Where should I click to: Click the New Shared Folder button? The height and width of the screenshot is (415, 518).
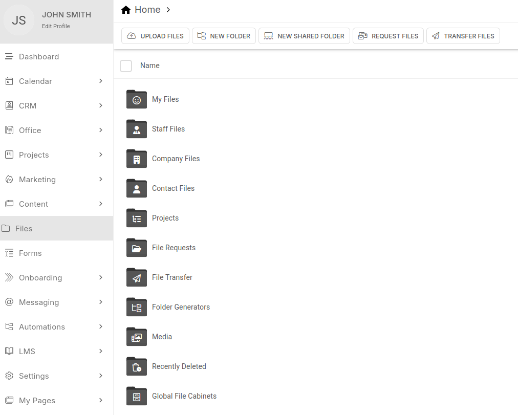(x=304, y=36)
